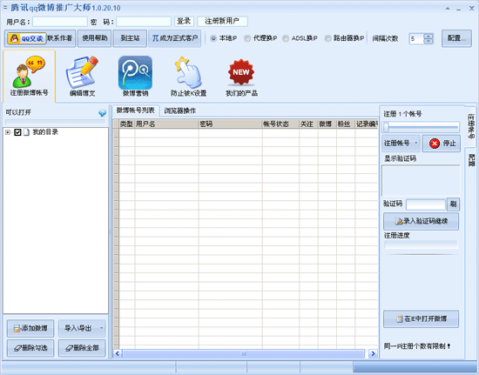Open the 注册帐号 dropdown button
479x375 pixels.
tap(401, 143)
